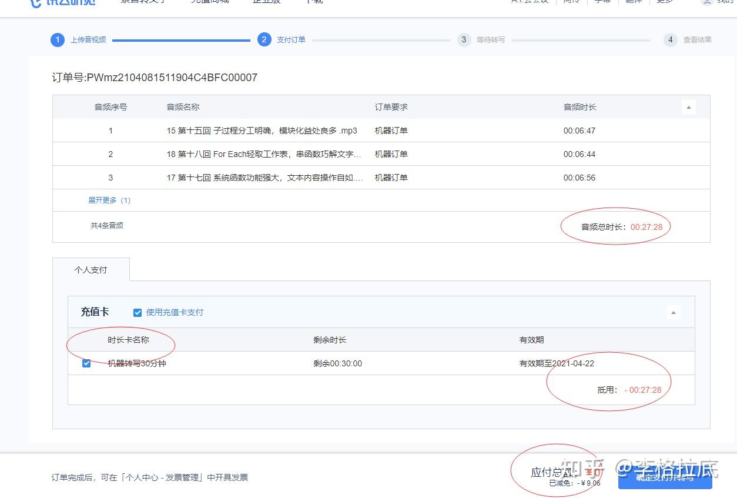
Task: Click 确定支付并转写 button
Action: [665, 477]
